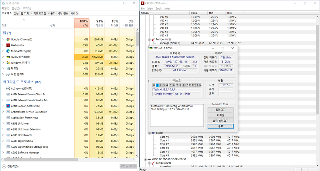Image resolution: width=320 pixels, height=171 pixels.
Task: Click the 종료 button in TM5
Action: point(220,126)
